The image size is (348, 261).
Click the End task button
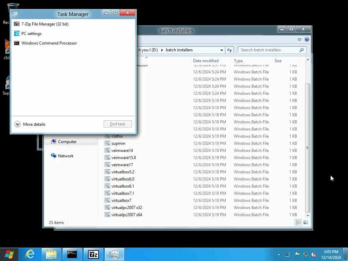118,124
